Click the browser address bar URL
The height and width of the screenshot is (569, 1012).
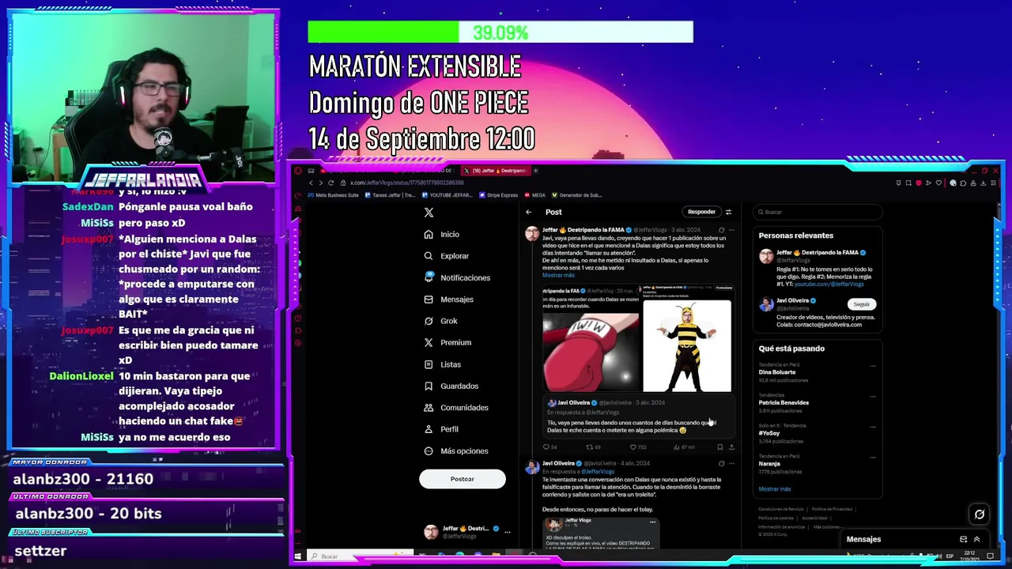click(x=407, y=183)
